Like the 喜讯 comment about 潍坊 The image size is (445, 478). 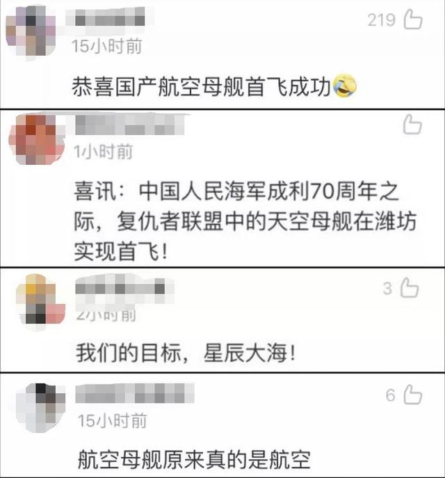(x=412, y=125)
